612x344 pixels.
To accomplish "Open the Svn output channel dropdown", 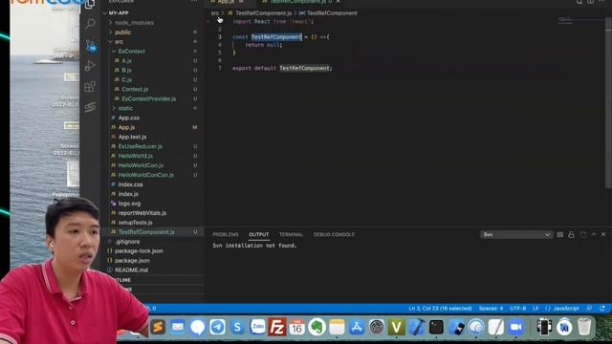I will click(516, 234).
